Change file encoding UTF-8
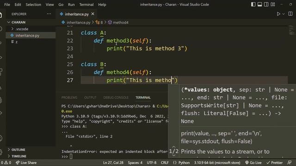Image resolution: width=296 pixels, height=166 pixels. pyautogui.click(x=152, y=163)
